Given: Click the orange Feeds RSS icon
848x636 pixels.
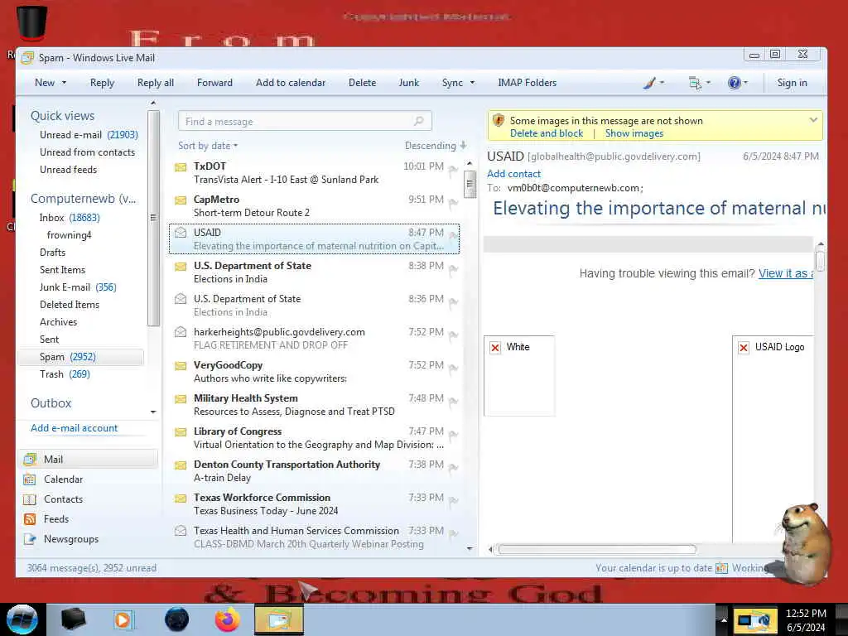Looking at the screenshot, I should click(30, 519).
